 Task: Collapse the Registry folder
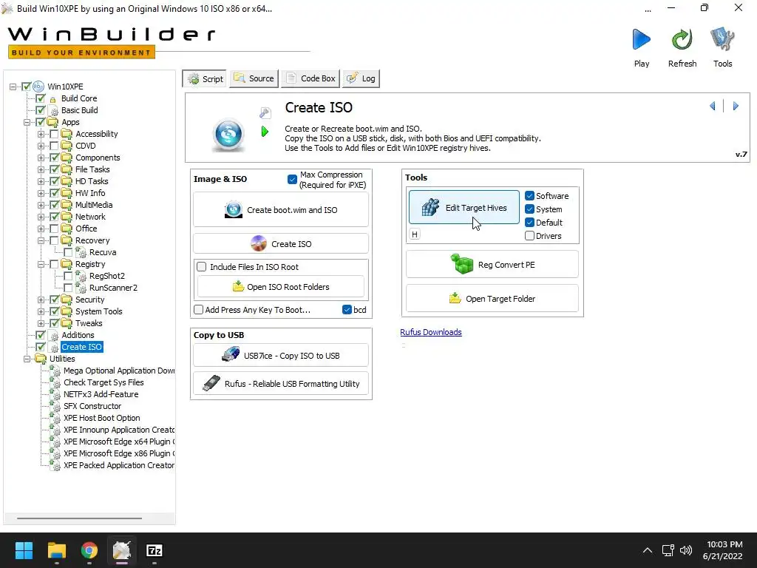[41, 264]
